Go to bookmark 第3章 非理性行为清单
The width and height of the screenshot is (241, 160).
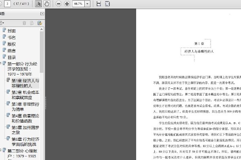coord(25,107)
